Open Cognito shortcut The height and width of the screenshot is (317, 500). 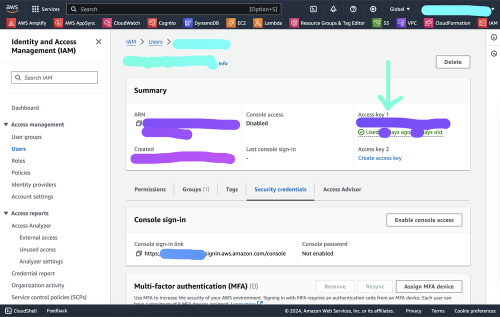(161, 23)
